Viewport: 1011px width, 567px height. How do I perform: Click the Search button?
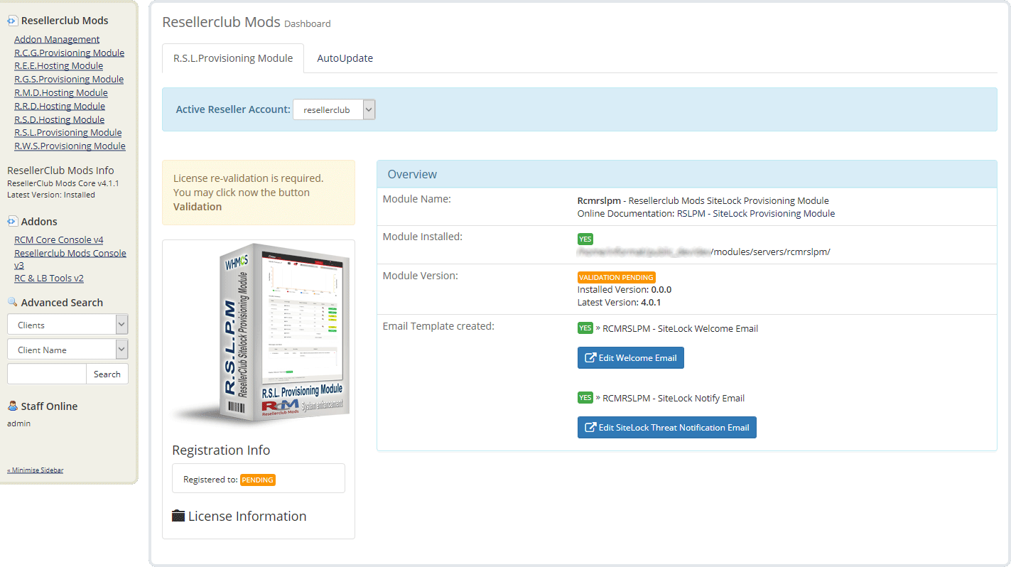[107, 374]
